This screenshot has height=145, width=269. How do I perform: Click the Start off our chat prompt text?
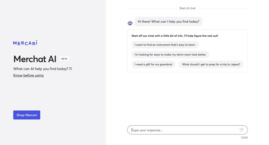175,36
